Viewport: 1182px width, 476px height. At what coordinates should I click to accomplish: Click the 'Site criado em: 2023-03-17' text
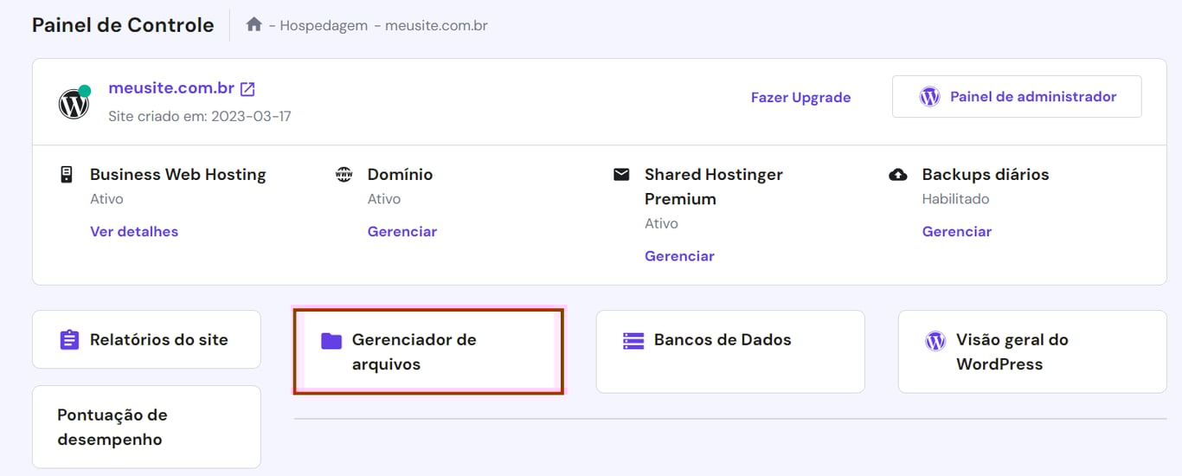pyautogui.click(x=200, y=116)
